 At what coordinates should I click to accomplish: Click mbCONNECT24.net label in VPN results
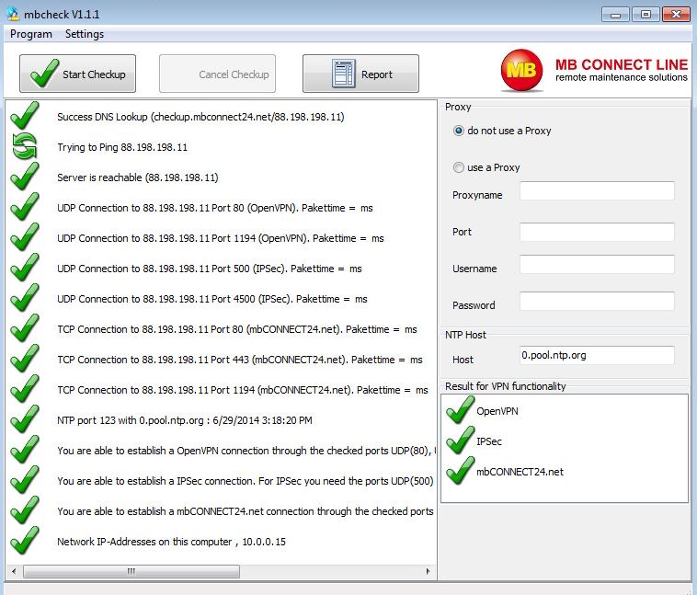point(520,472)
